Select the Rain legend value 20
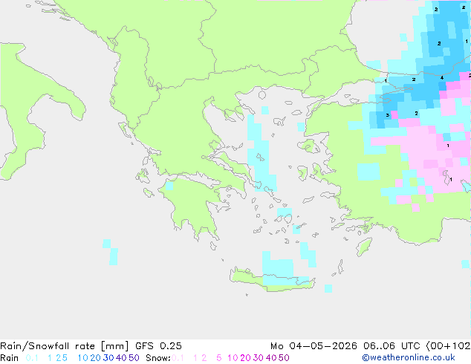This screenshot has width=471, height=364. [95, 358]
